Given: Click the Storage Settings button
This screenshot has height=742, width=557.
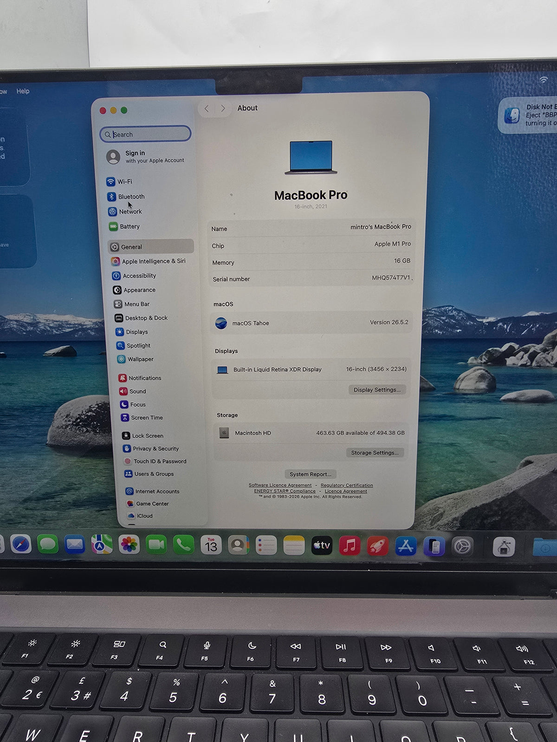Looking at the screenshot, I should [x=375, y=453].
